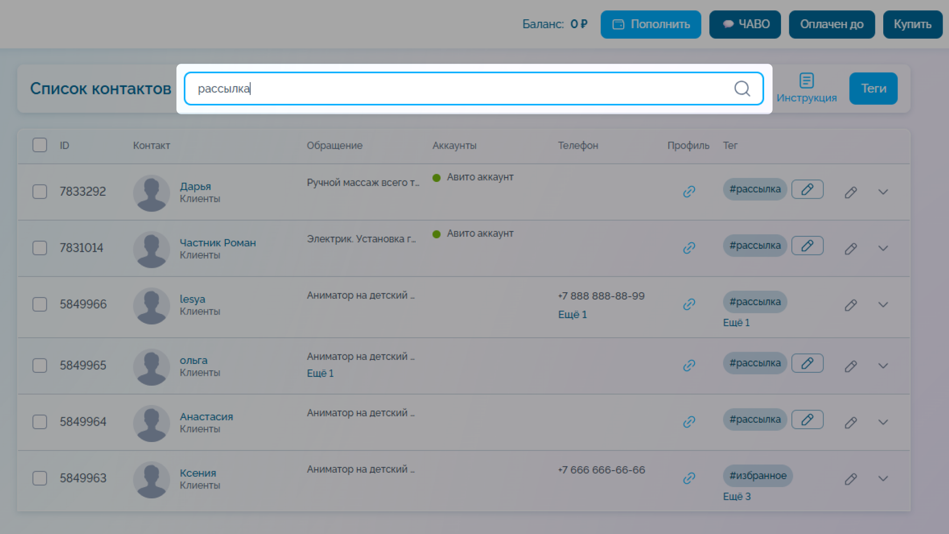Click the edit pencil for contact lesya

(851, 305)
